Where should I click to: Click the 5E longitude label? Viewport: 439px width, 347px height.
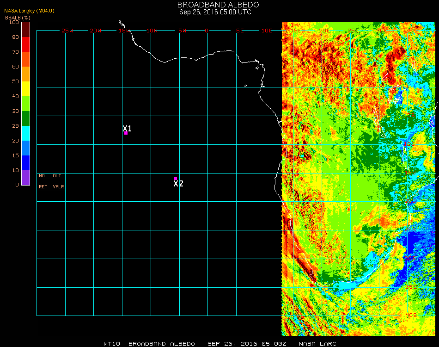[x=240, y=31]
